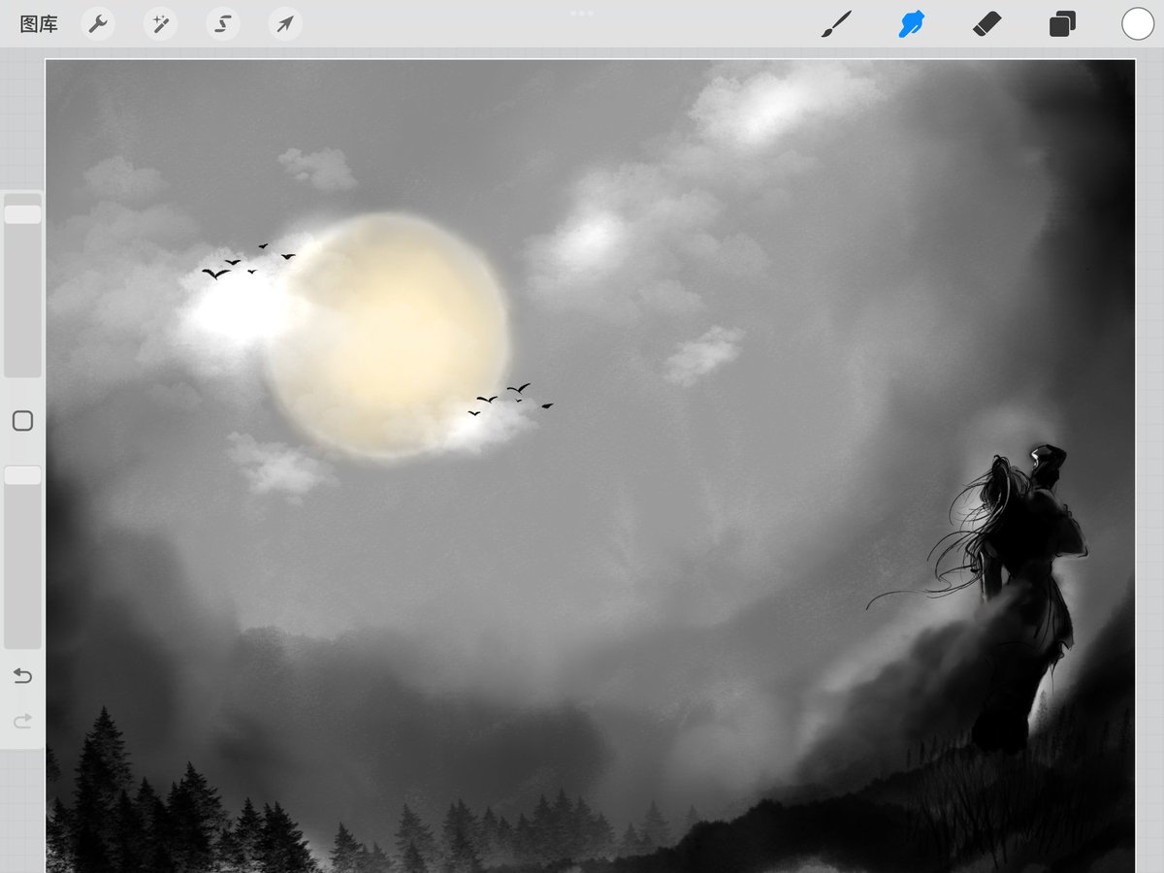Image resolution: width=1164 pixels, height=873 pixels.
Task: Open the active color picker circle
Action: point(1138,24)
